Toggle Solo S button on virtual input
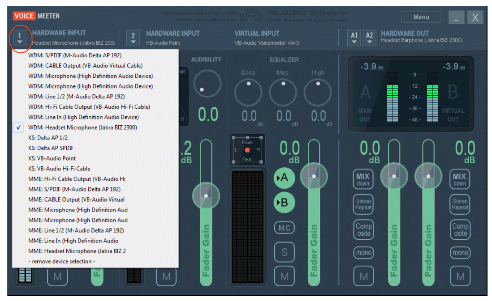492x301 pixels. point(284,252)
